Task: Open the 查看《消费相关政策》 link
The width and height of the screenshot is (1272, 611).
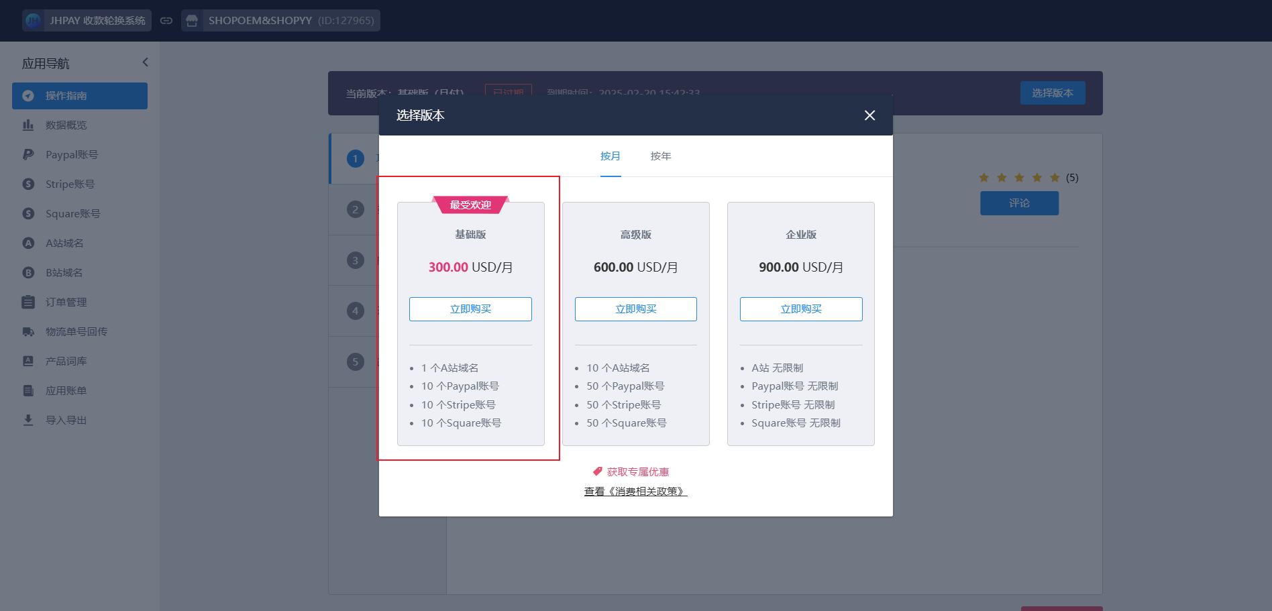Action: coord(636,492)
